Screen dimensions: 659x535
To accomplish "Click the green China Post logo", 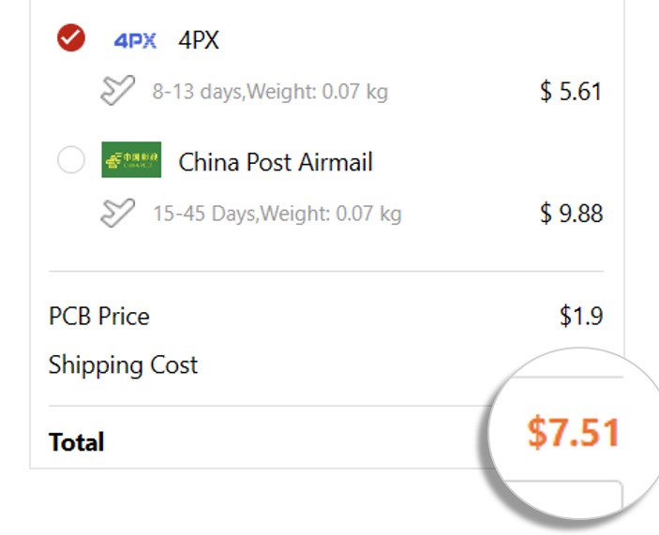I will 131,160.
